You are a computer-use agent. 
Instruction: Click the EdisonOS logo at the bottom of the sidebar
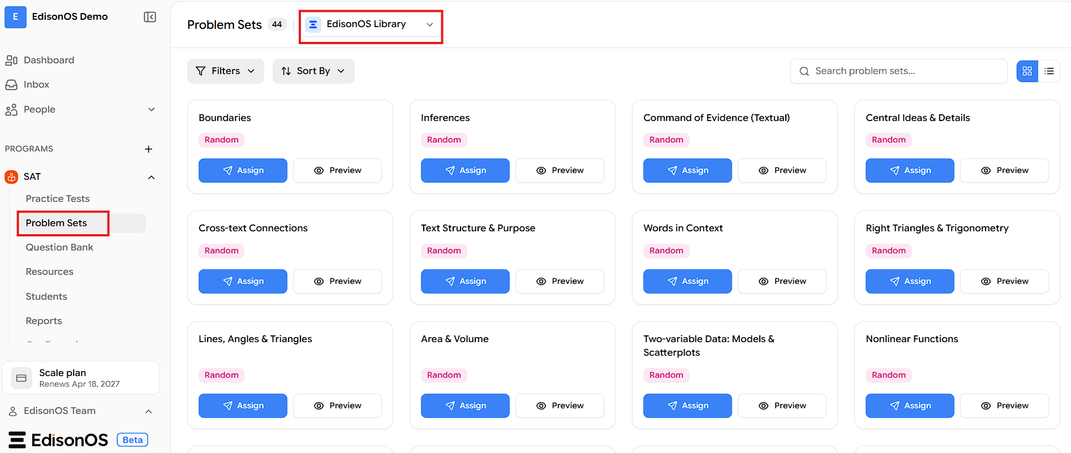coord(58,440)
